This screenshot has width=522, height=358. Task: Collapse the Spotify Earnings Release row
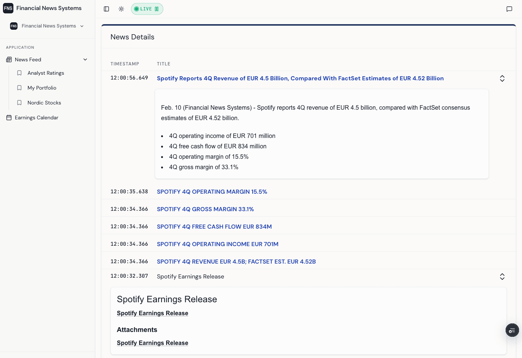coord(502,277)
